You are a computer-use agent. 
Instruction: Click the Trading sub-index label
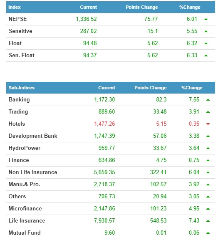click(x=18, y=111)
